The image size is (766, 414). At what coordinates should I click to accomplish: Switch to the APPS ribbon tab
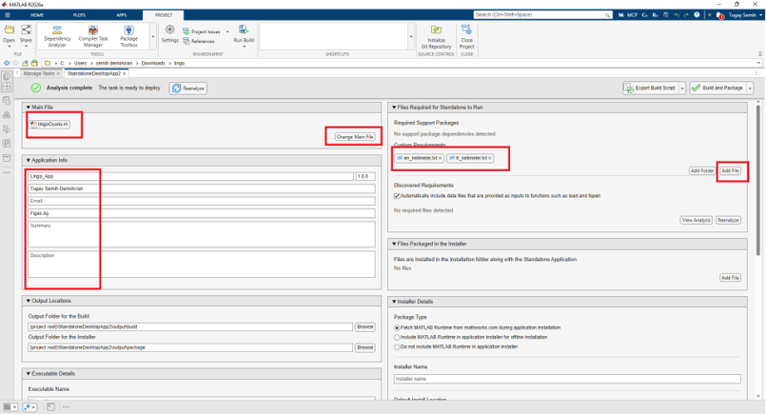121,15
